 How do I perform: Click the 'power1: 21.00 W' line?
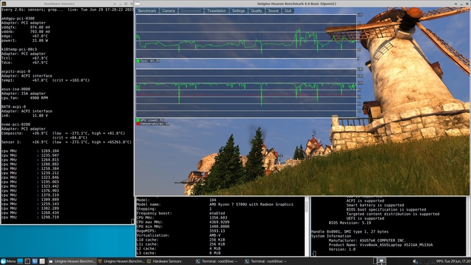pyautogui.click(x=25, y=40)
